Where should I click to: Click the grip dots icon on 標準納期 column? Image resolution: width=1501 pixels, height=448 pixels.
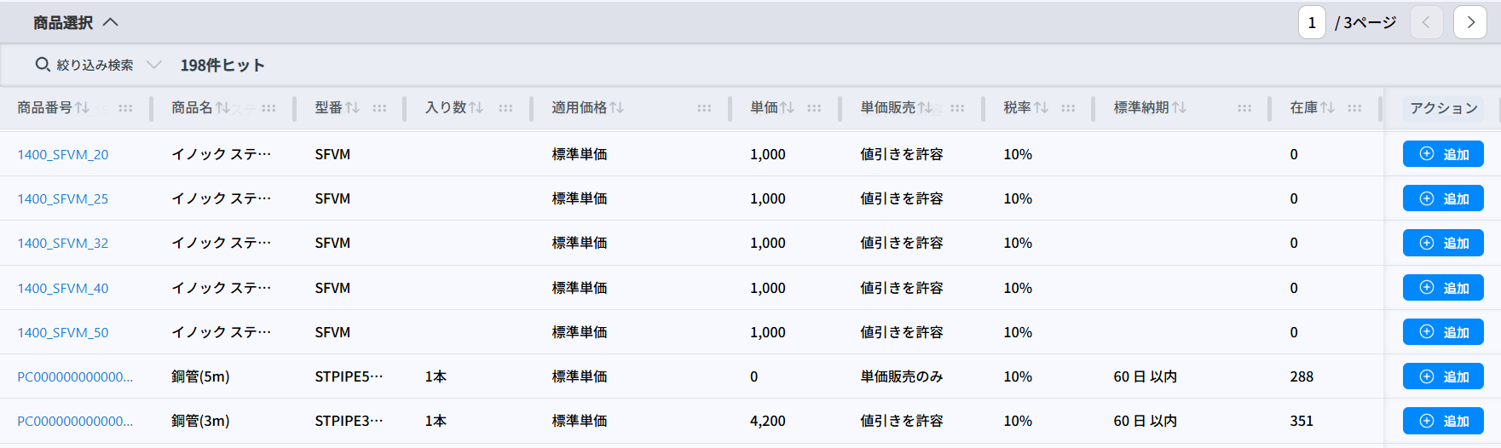[x=1244, y=108]
